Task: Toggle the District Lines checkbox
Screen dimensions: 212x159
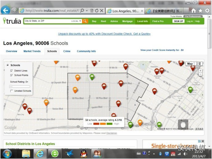Action: pyautogui.click(x=12, y=71)
